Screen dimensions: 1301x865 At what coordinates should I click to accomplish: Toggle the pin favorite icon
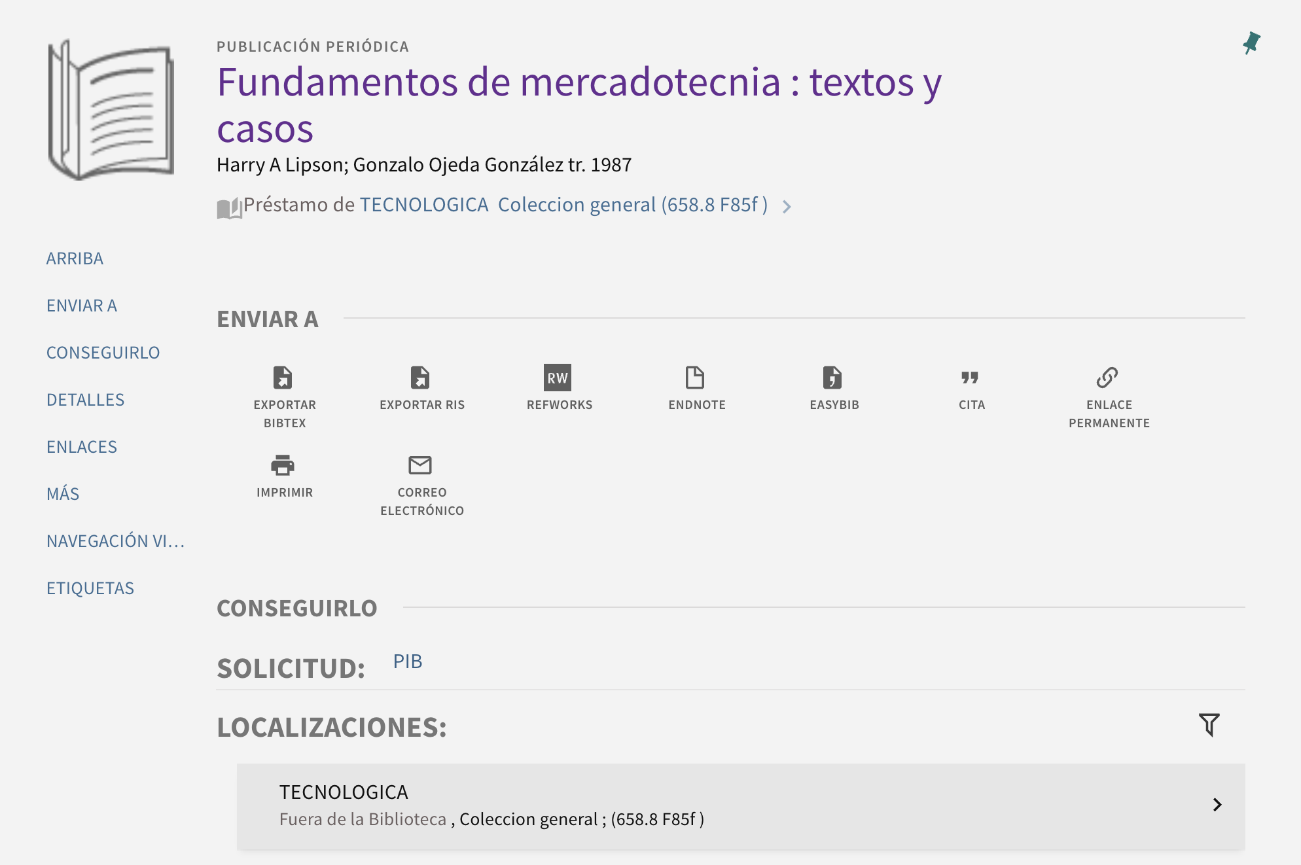pos(1251,43)
